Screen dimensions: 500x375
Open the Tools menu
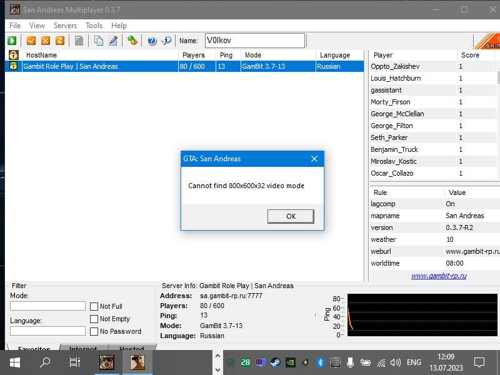coord(94,26)
